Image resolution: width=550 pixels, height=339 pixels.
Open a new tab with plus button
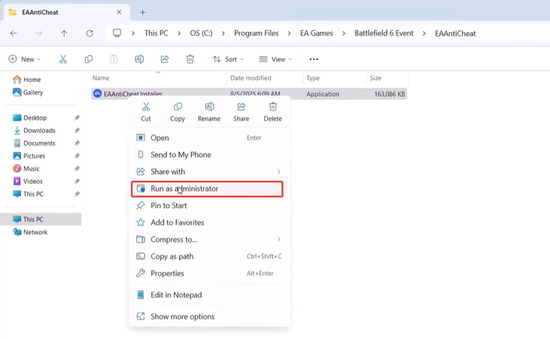point(143,12)
